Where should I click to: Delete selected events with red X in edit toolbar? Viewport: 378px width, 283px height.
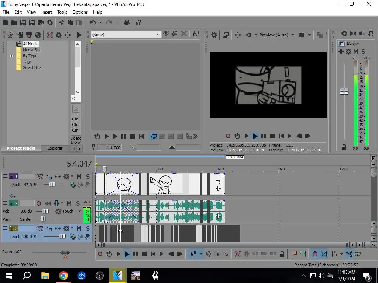[238, 254]
